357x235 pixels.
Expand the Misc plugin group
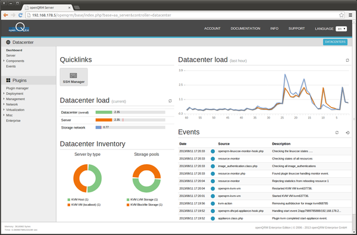pos(4,115)
